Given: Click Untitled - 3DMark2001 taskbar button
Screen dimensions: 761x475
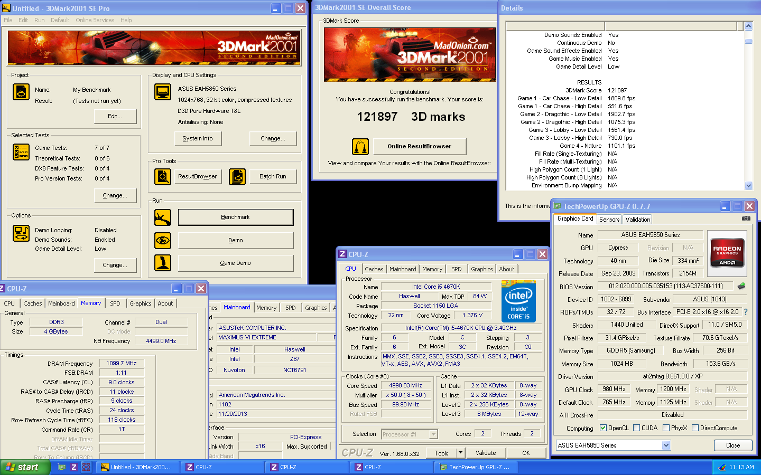Looking at the screenshot, I should point(138,467).
